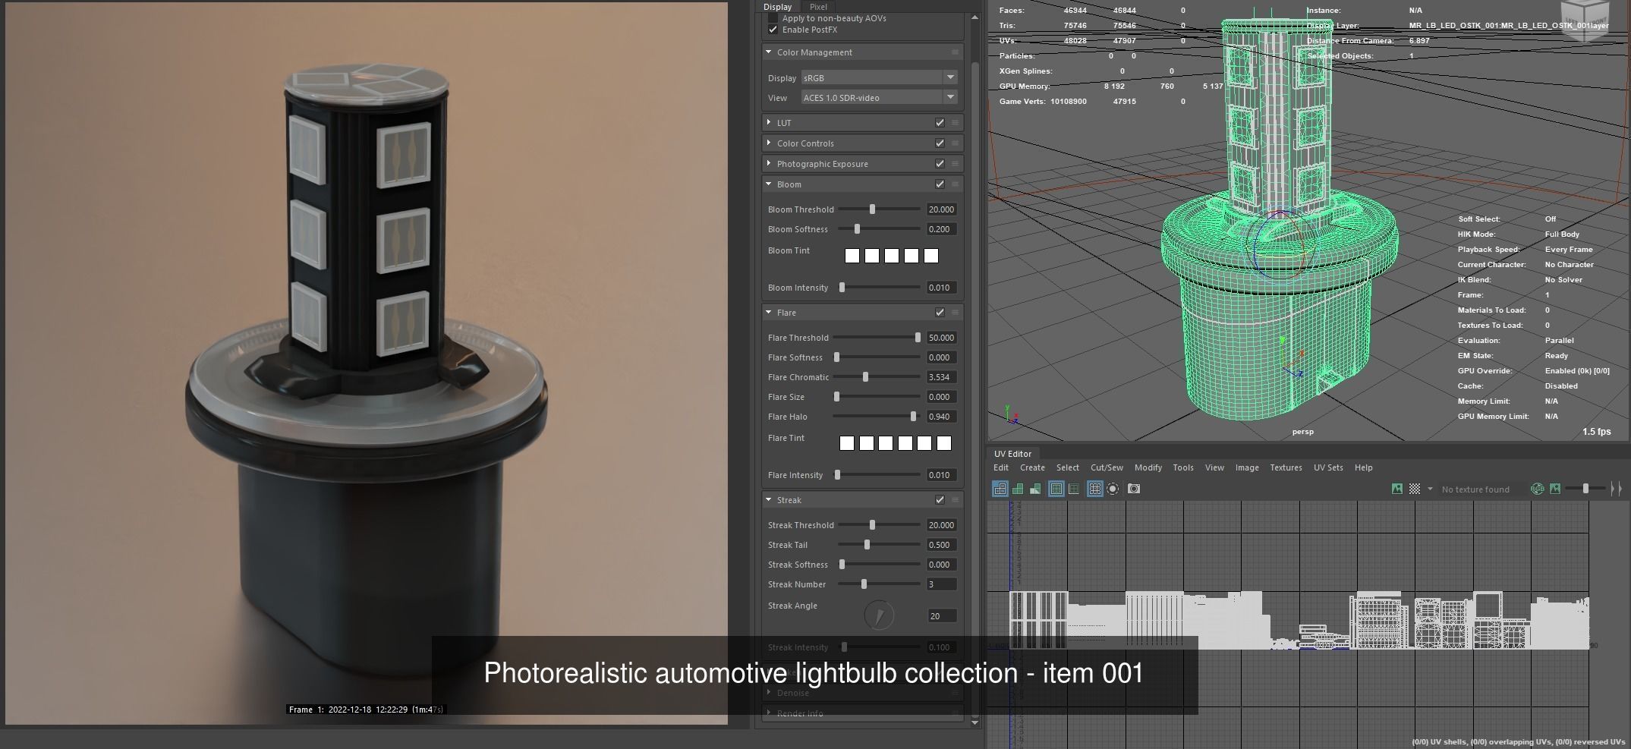
Task: Collapse the Flare section
Action: [x=769, y=313]
